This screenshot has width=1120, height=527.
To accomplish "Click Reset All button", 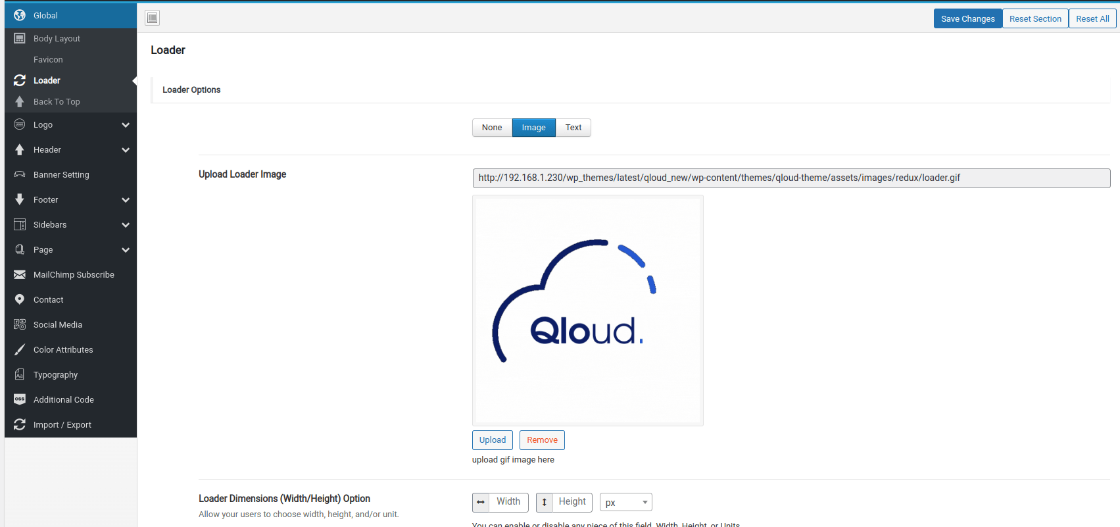I will (x=1092, y=18).
